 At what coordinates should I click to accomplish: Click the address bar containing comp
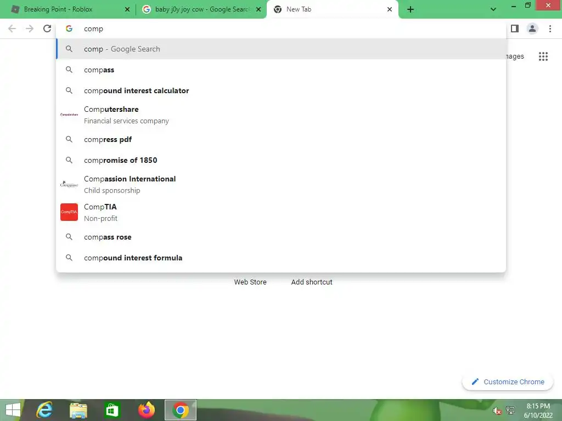[282, 29]
